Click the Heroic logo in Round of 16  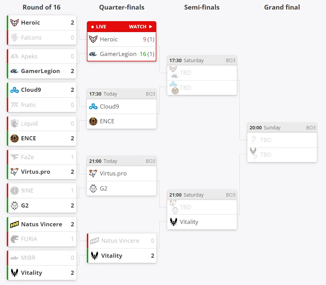pyautogui.click(x=15, y=23)
